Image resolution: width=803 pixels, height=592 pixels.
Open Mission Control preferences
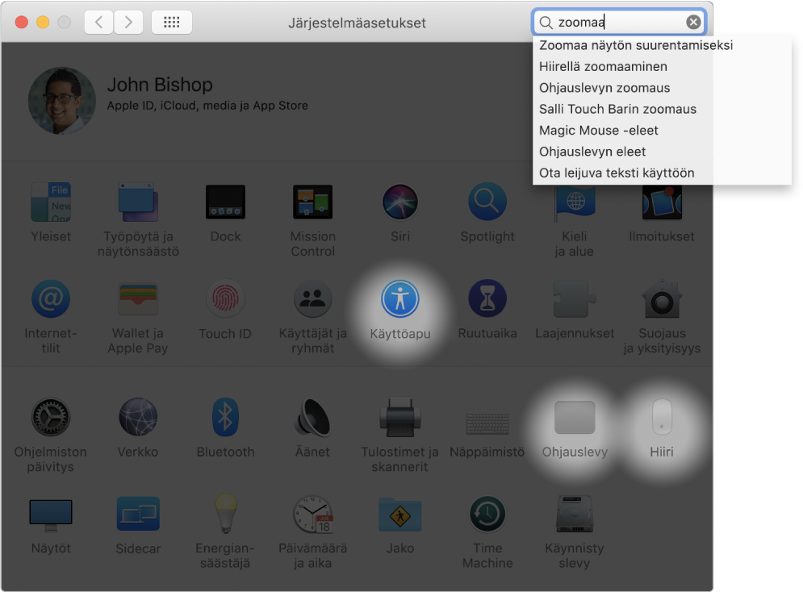[313, 202]
